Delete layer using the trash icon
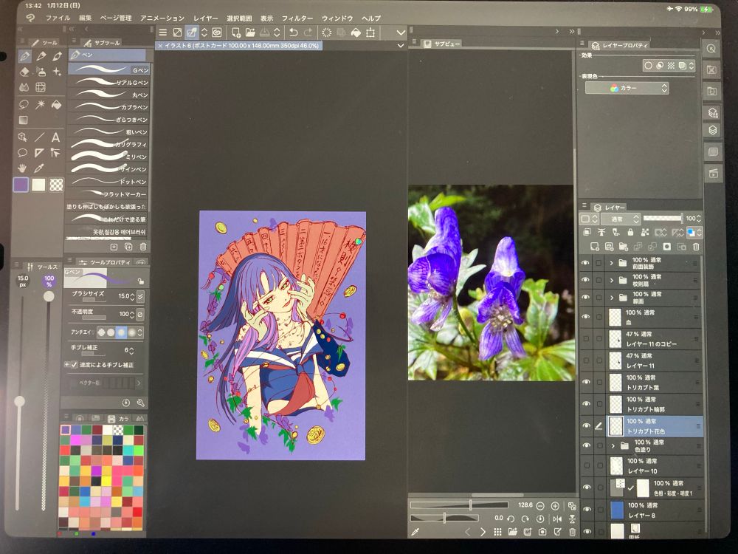Viewport: 738px width, 554px height. (x=696, y=246)
